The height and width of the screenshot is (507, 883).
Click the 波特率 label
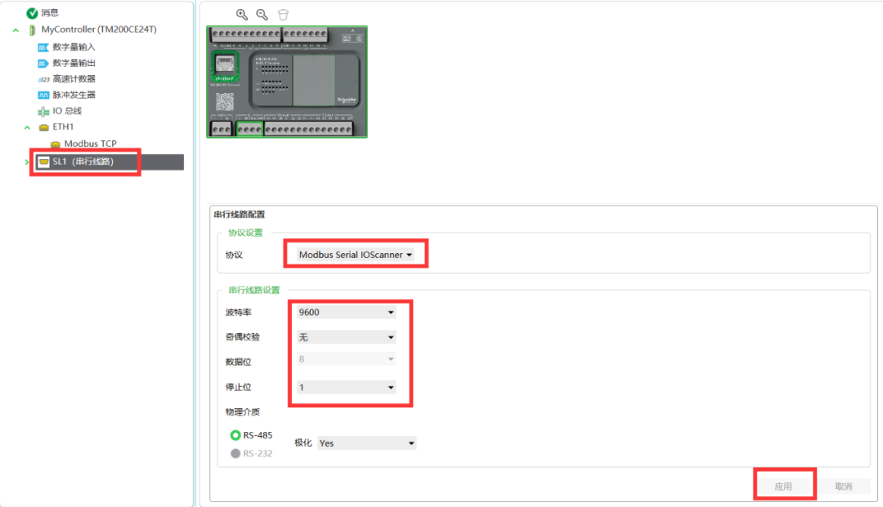coord(238,313)
